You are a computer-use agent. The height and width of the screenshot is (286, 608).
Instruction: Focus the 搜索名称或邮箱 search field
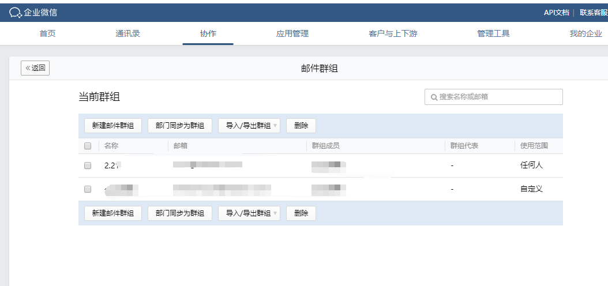tap(499, 97)
